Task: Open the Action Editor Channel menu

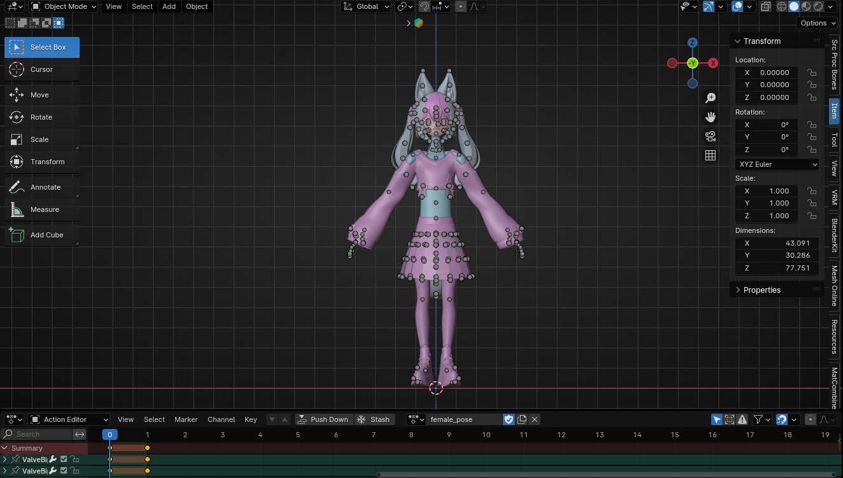Action: tap(221, 419)
